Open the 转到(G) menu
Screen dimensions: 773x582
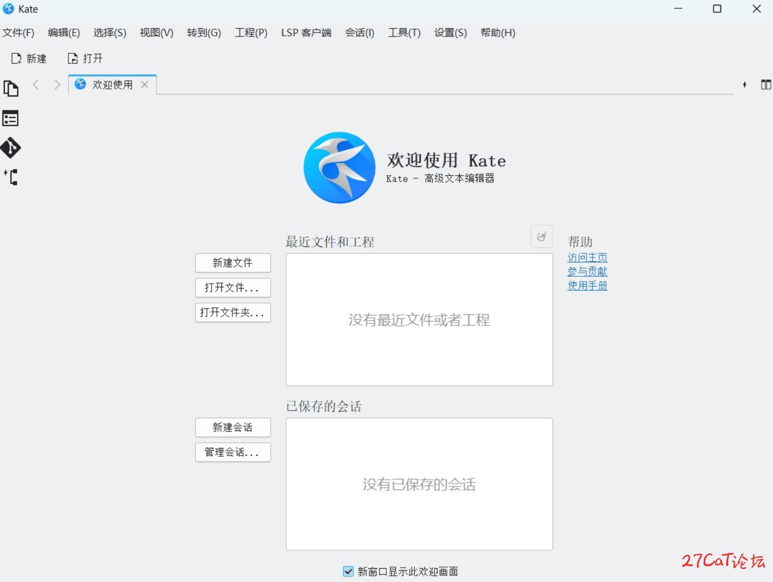tap(204, 33)
